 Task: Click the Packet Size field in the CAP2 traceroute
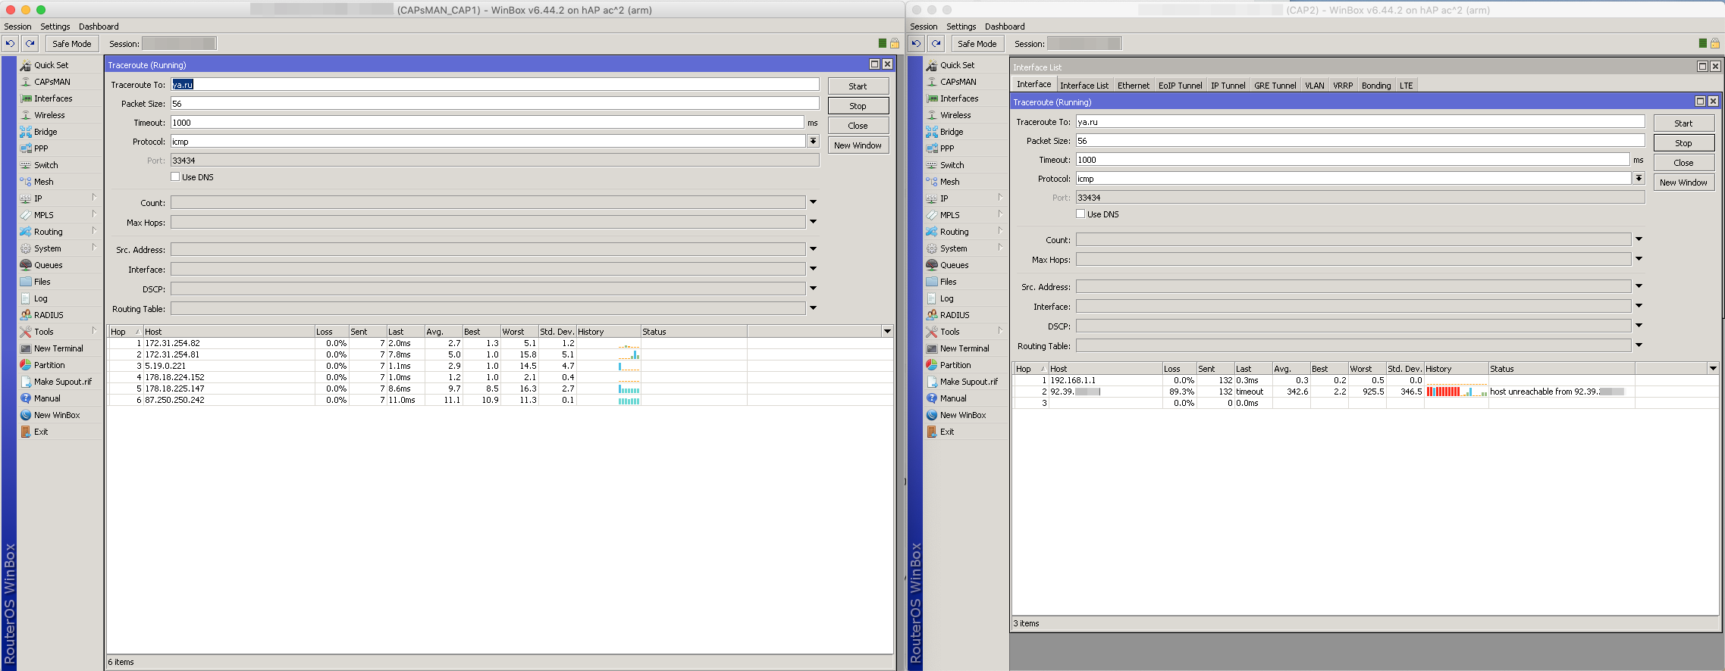point(1360,141)
